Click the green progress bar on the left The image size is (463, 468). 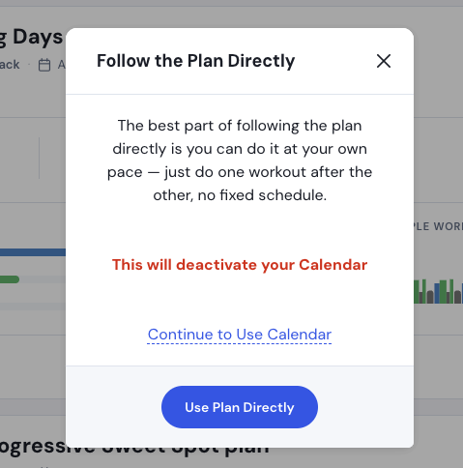click(x=10, y=279)
